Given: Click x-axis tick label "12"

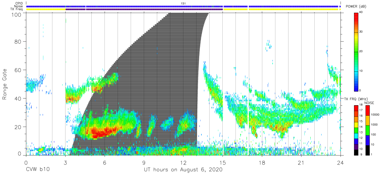Looking at the screenshot, I should tap(183, 163).
